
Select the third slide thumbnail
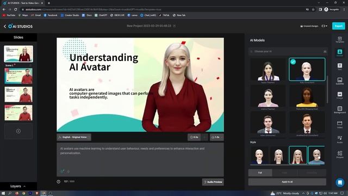coord(18,94)
